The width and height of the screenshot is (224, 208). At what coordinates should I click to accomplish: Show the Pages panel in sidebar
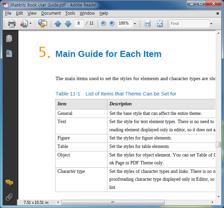9,39
